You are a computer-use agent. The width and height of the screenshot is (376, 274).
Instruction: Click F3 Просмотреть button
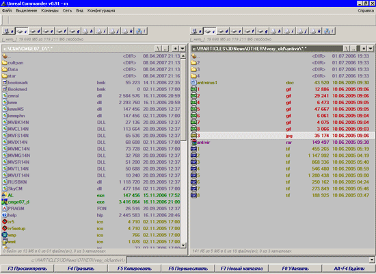[27, 269]
